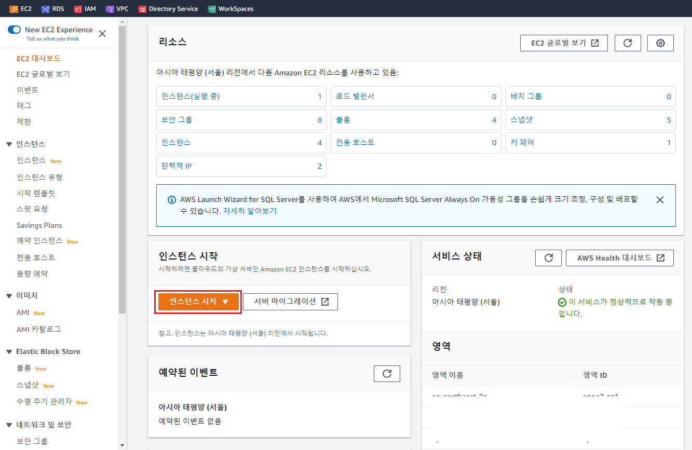Click the green service status check icon

562,302
